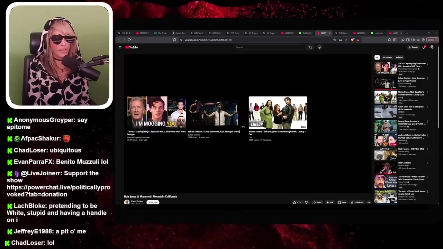The height and width of the screenshot is (249, 443).
Task: Open I'm Mogging You end-screen thumbnail
Action: point(157,112)
